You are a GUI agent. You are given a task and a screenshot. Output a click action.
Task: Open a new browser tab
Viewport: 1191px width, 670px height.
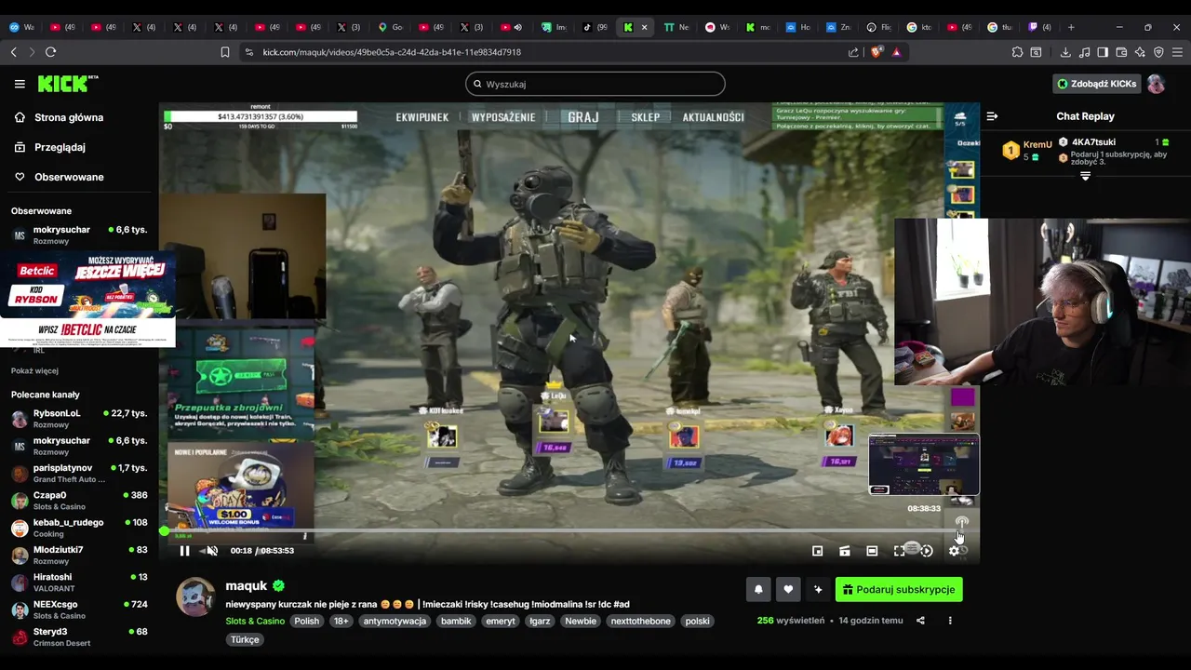tap(1071, 27)
